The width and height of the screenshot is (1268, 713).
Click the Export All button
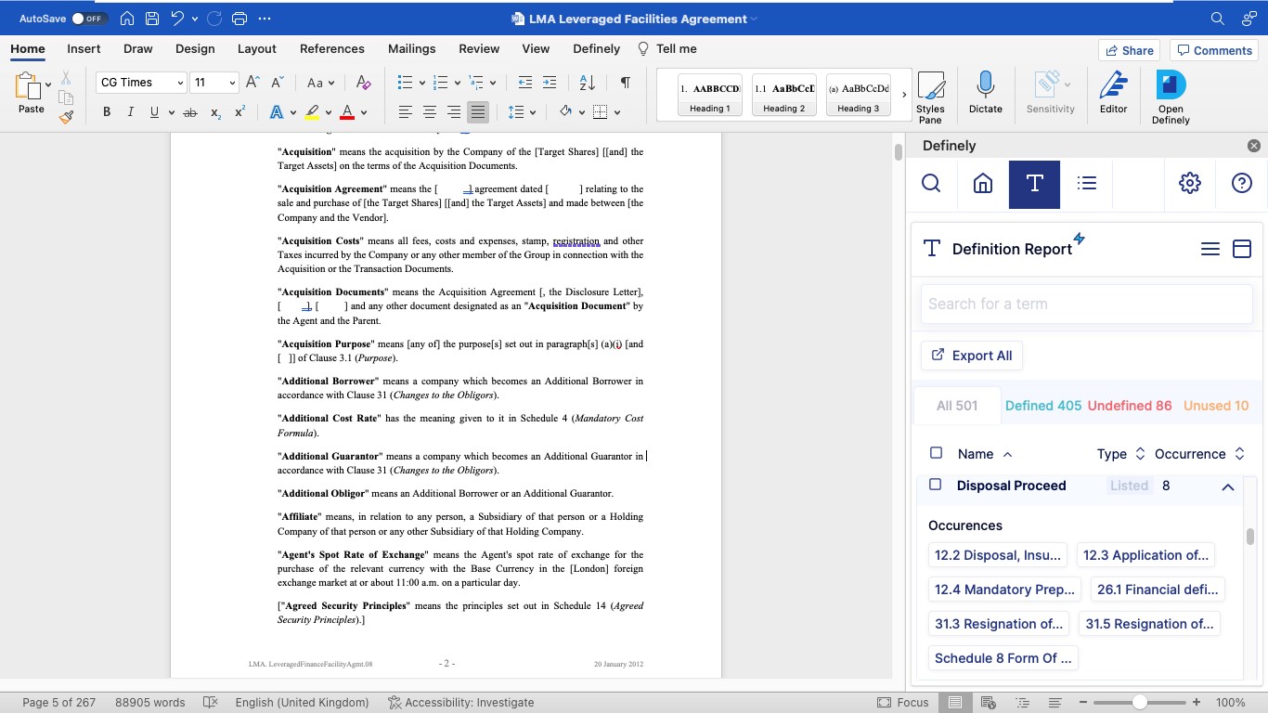point(971,356)
